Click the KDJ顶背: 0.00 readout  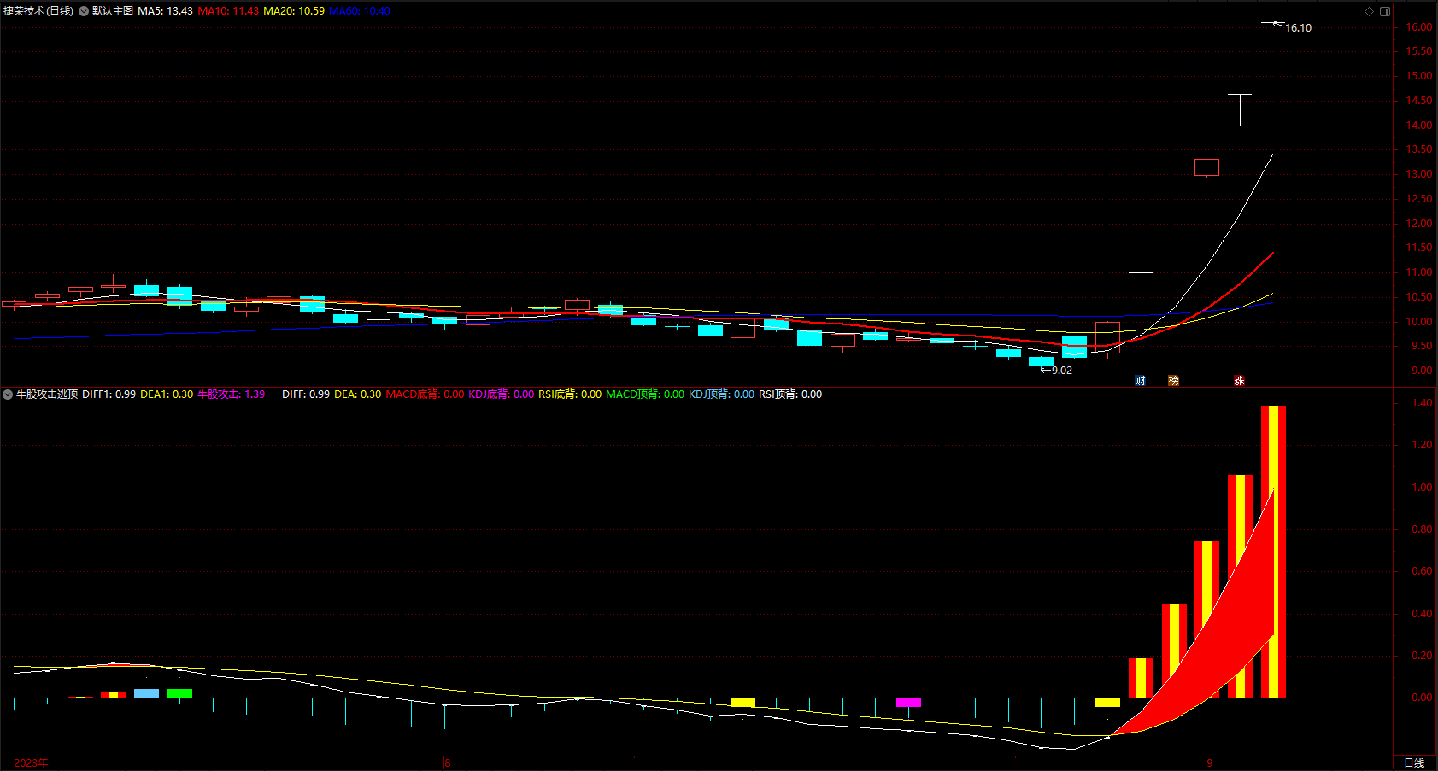point(721,394)
